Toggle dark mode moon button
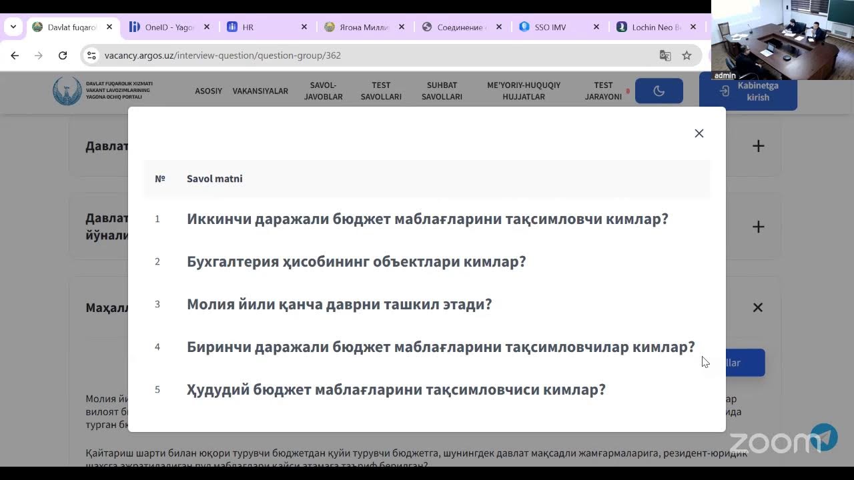The height and width of the screenshot is (480, 854). coord(659,91)
